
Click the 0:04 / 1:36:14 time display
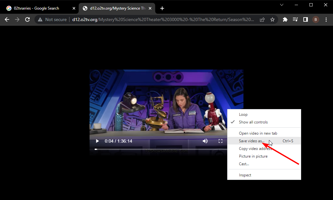pos(118,141)
